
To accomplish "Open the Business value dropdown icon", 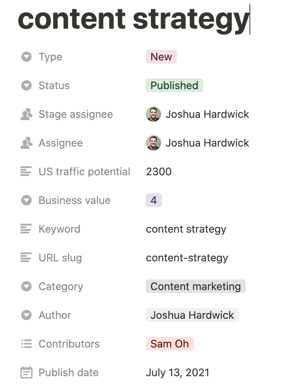I will pyautogui.click(x=26, y=201).
